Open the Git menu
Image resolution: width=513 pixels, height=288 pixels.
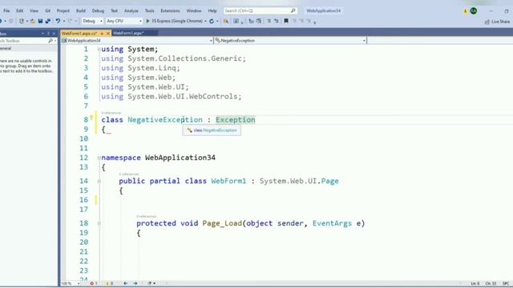pos(48,10)
